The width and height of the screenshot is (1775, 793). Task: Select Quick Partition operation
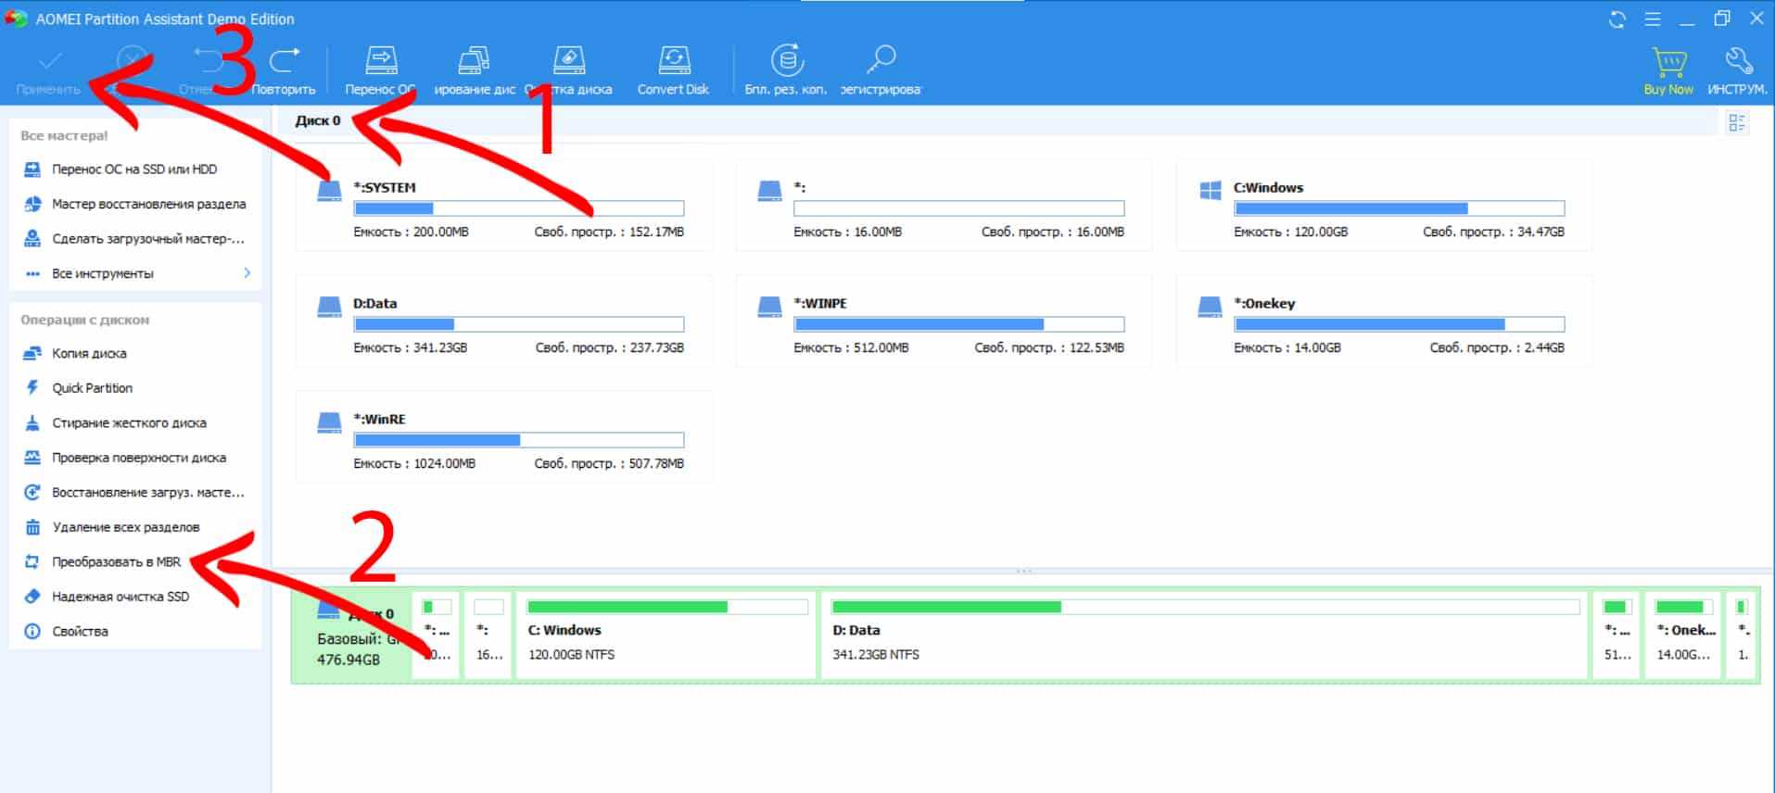(x=92, y=388)
